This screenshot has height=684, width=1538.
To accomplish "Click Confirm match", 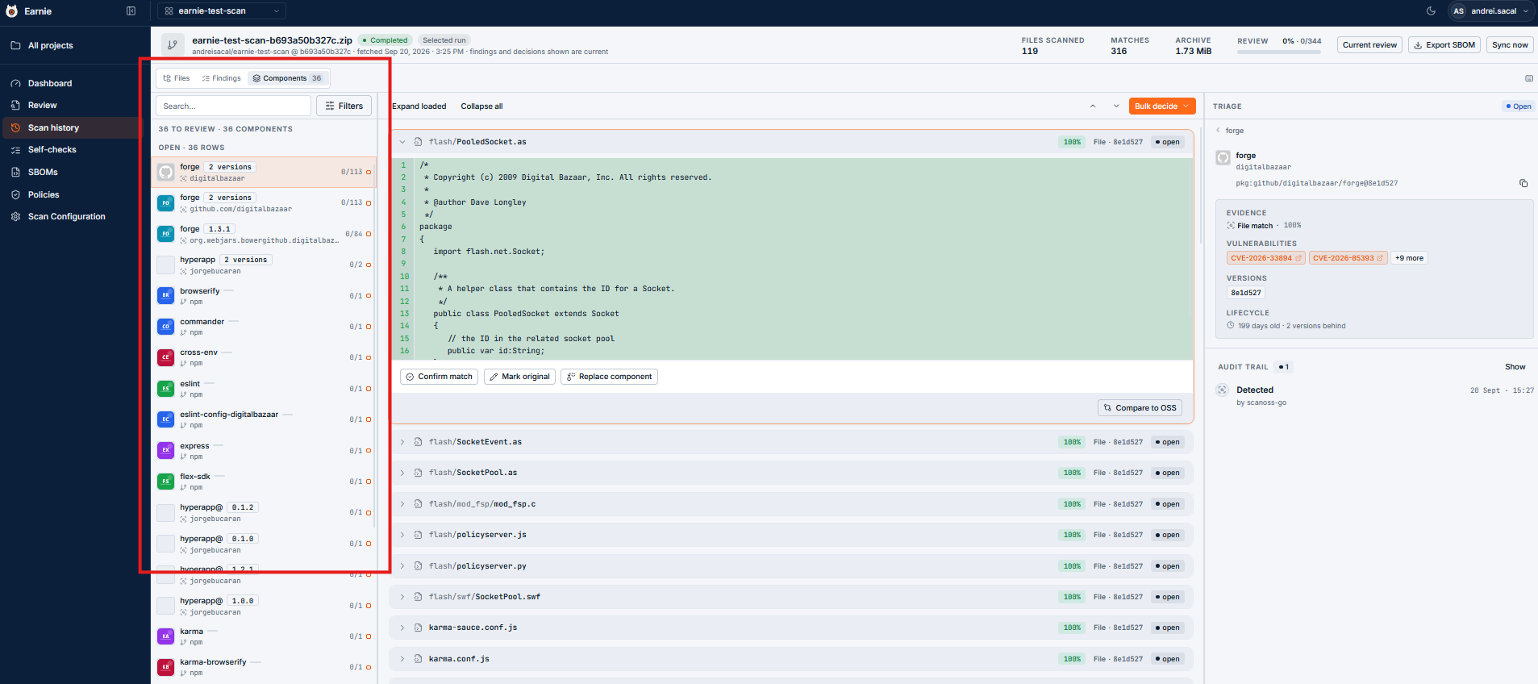I will coord(439,377).
